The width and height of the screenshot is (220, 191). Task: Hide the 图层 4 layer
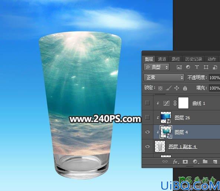148,132
